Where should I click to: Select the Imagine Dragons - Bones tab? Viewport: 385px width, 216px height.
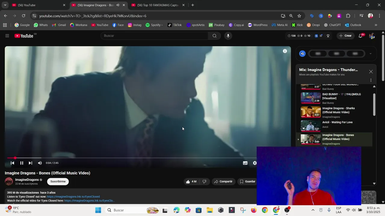click(96, 5)
